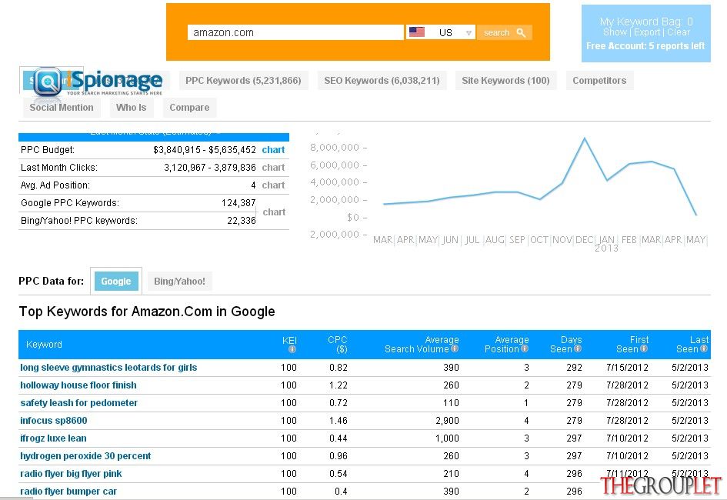The image size is (727, 500).
Task: Click the Keyword column header
Action: (x=44, y=345)
